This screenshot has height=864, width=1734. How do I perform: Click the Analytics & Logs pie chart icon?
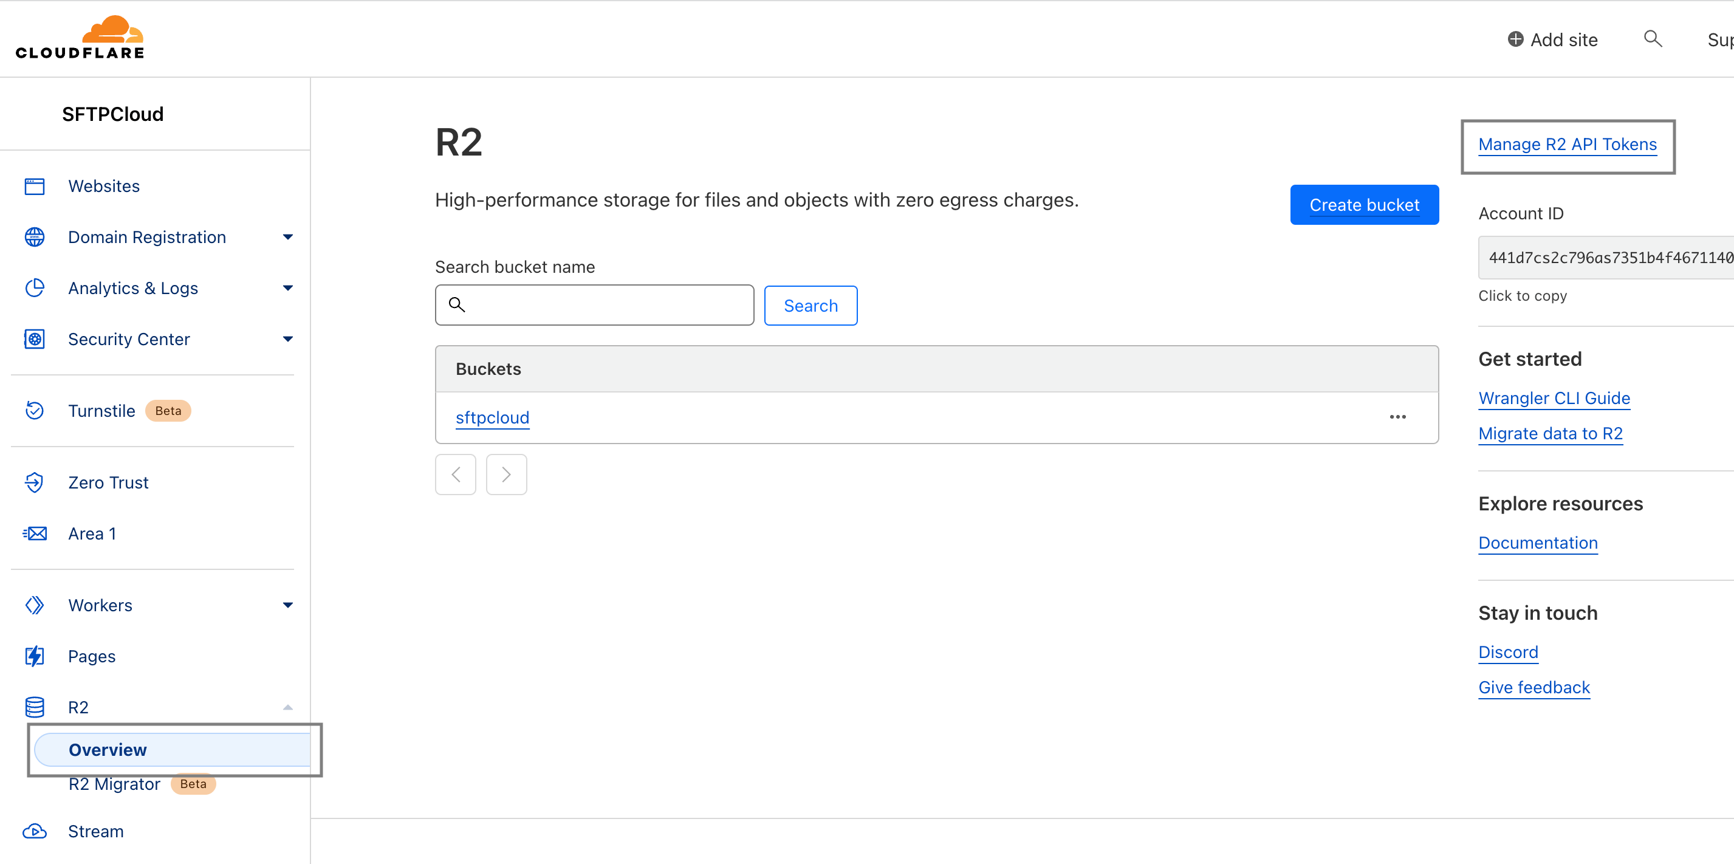click(x=35, y=288)
